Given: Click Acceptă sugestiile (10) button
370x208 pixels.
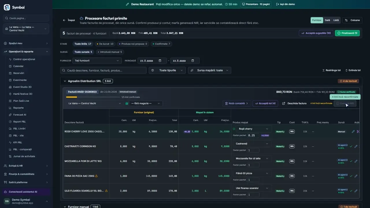Looking at the screenshot, I should [316, 33].
